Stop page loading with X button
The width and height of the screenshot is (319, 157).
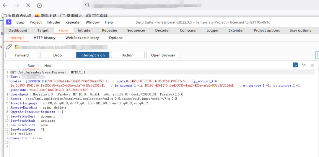pos(28,5)
